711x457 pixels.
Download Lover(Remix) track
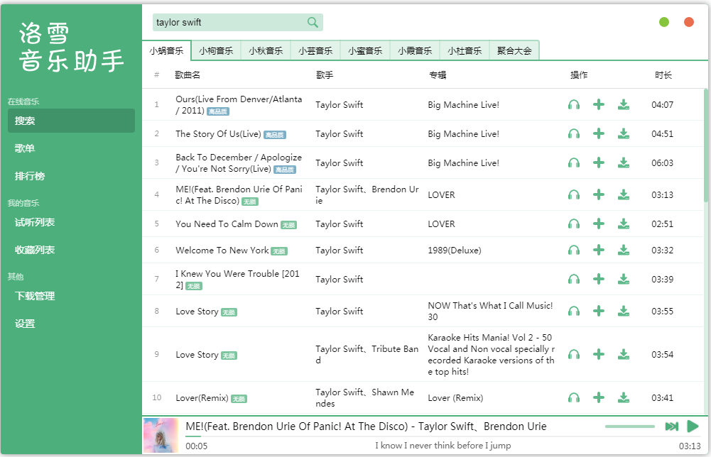coord(624,397)
